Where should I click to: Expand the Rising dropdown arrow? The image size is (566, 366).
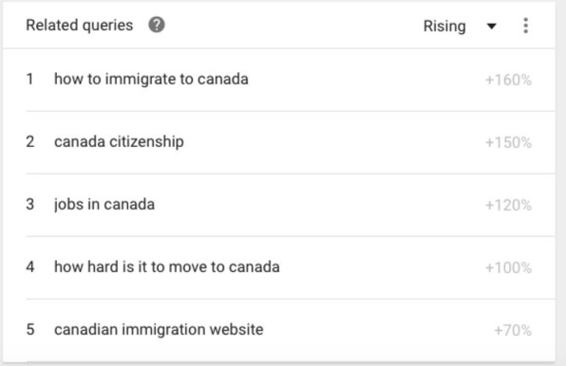point(491,26)
